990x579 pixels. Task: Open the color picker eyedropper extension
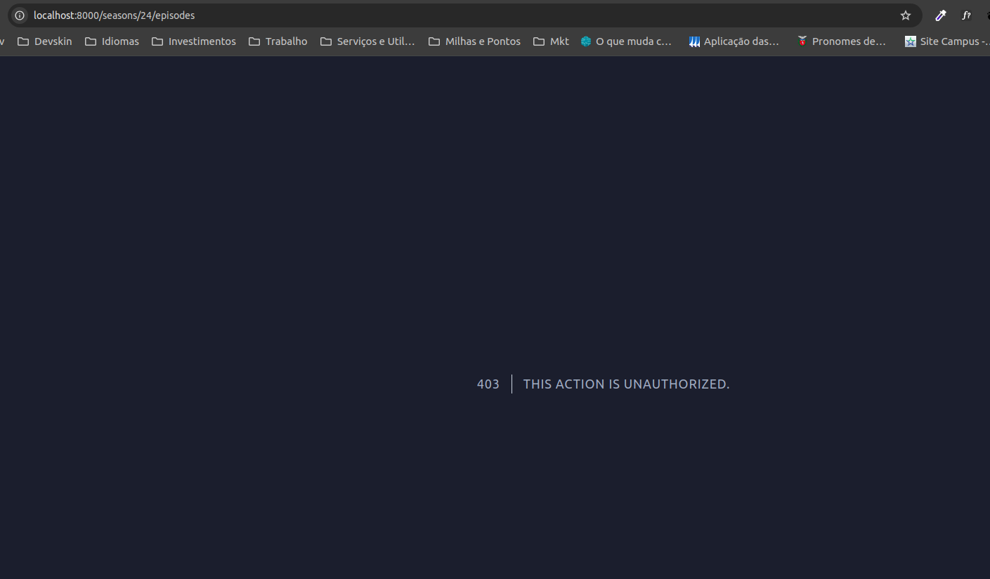[941, 15]
